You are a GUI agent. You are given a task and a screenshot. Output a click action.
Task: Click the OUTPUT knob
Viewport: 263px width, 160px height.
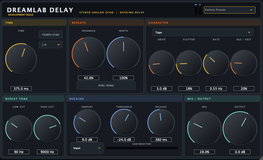240,129
